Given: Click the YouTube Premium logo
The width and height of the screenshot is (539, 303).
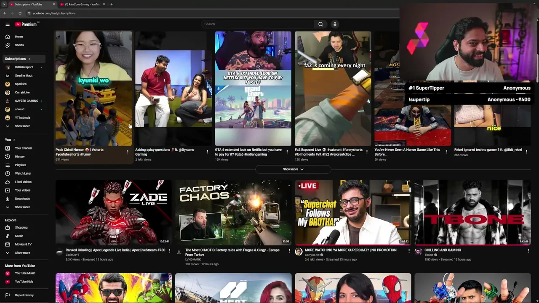Looking at the screenshot, I should pyautogui.click(x=26, y=24).
